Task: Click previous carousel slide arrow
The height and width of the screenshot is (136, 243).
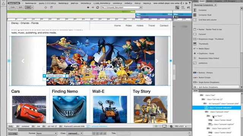Action: (x=23, y=61)
